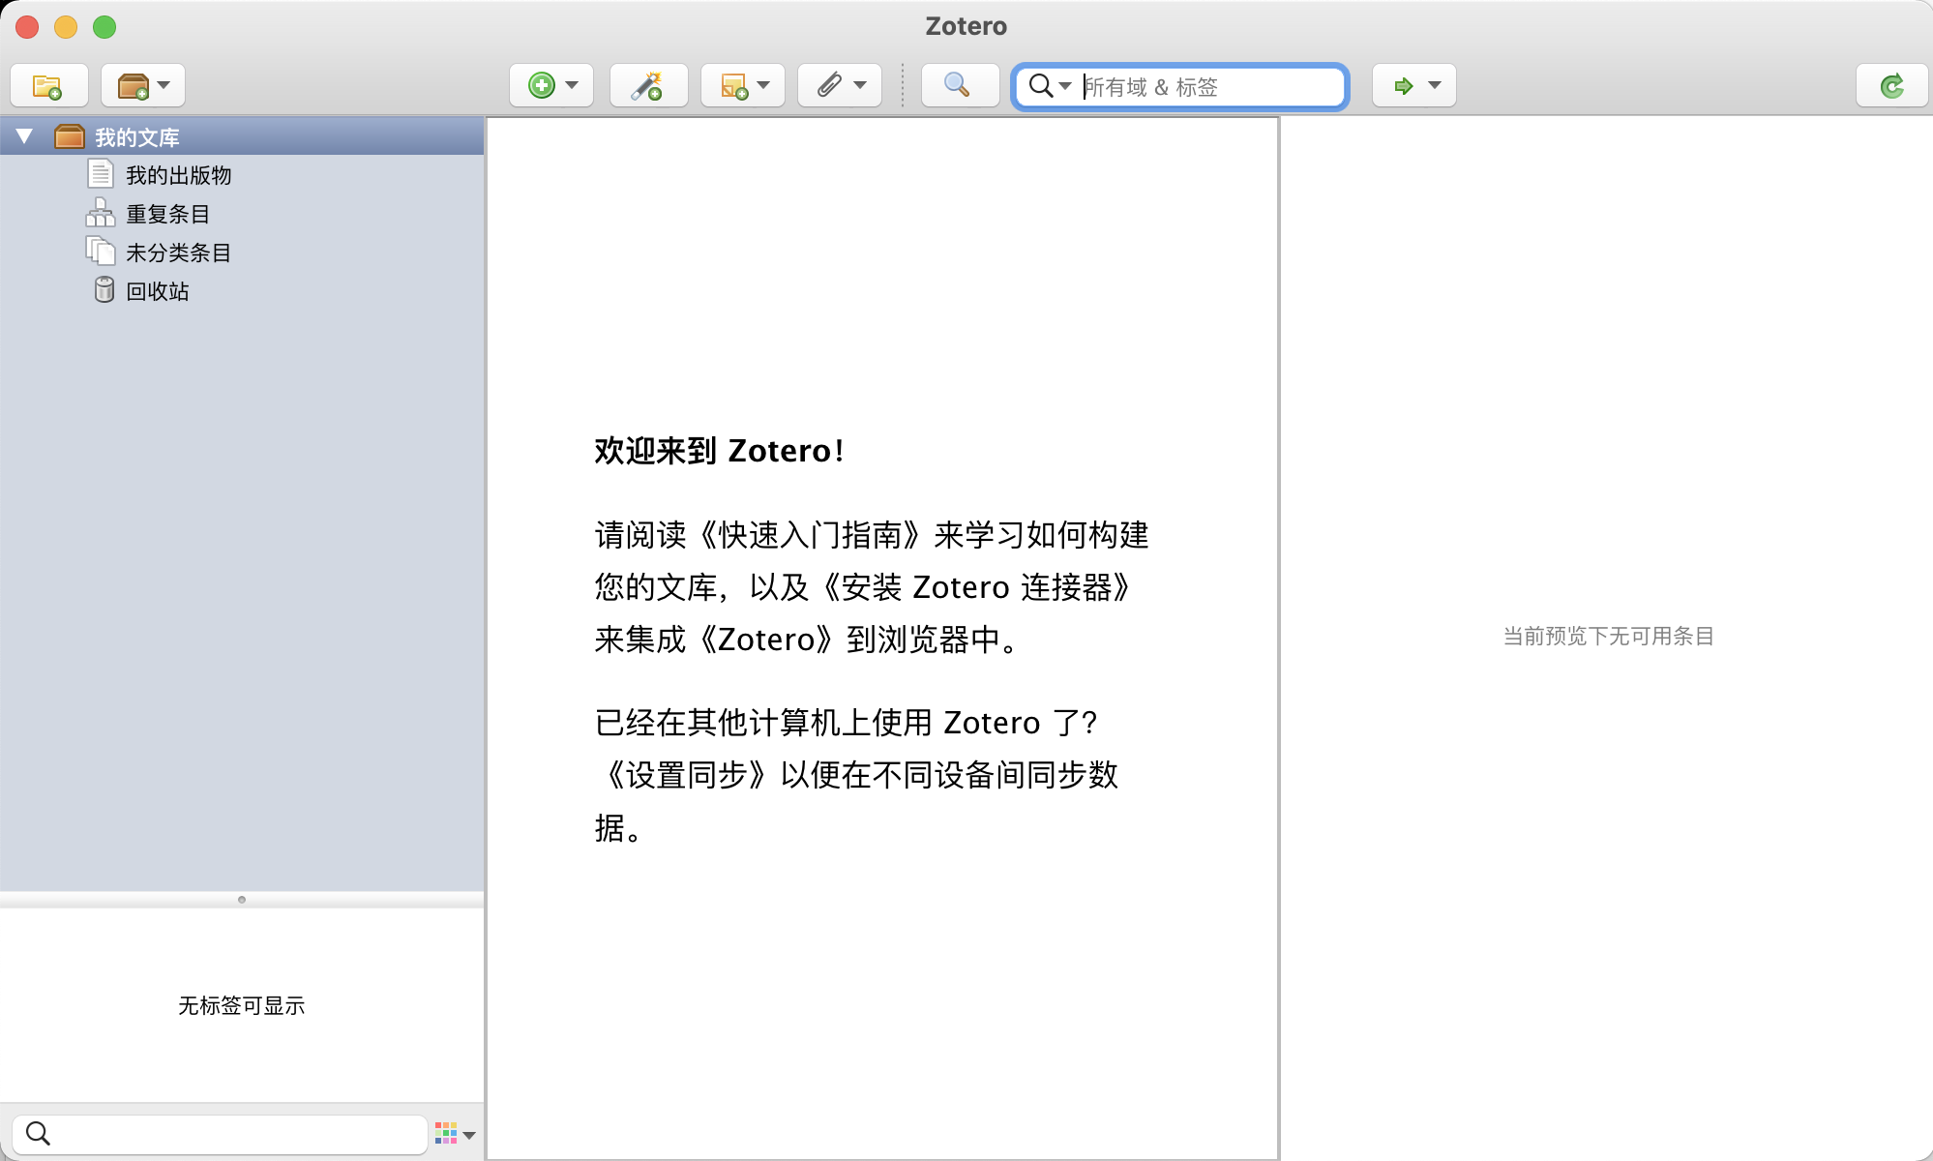Open 未分类条目 in the sidebar

178,253
